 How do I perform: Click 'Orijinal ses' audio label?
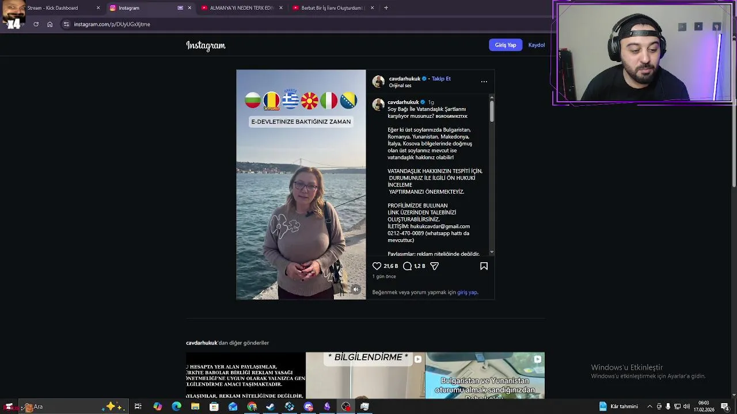point(400,86)
